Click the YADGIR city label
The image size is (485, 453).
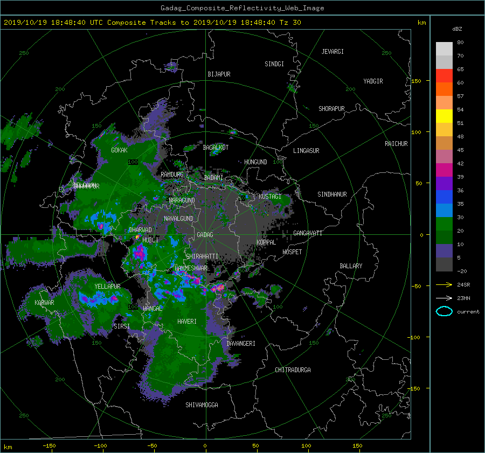tap(373, 81)
